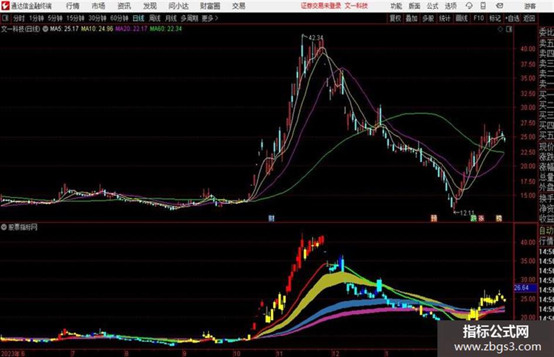Click the 多股 multi-stock button

(428, 18)
